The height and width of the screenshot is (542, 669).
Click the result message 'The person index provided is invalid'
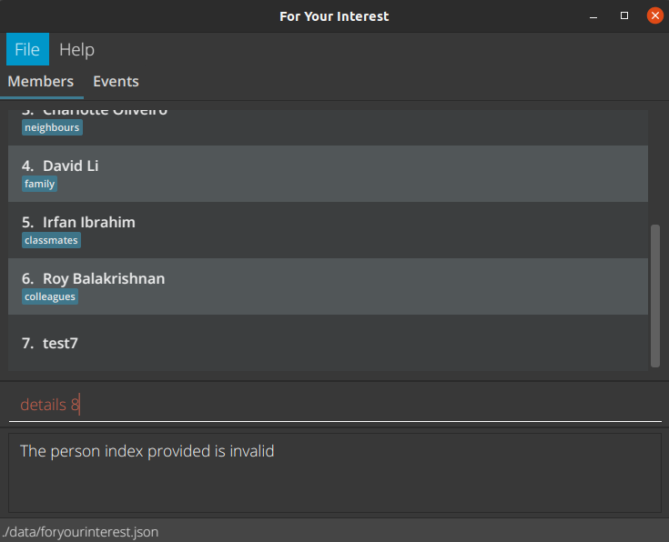[x=147, y=451]
